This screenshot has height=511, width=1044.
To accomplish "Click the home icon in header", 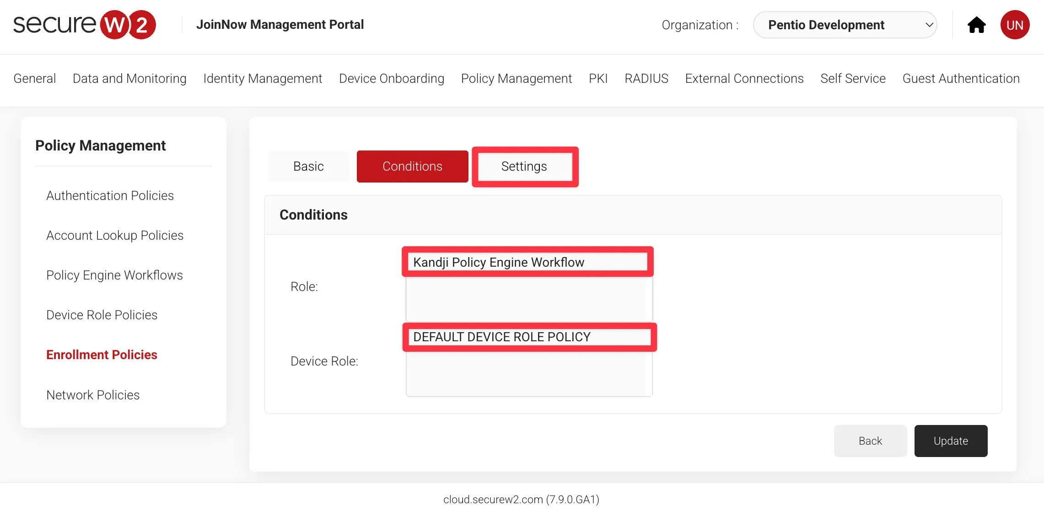I will click(x=976, y=25).
